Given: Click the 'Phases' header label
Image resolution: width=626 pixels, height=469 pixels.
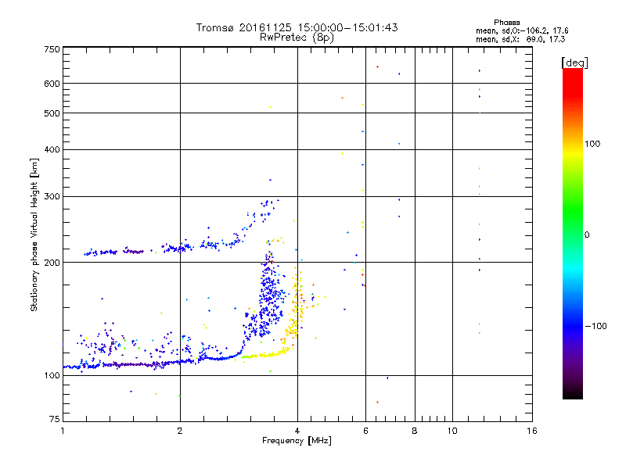Looking at the screenshot, I should (506, 23).
